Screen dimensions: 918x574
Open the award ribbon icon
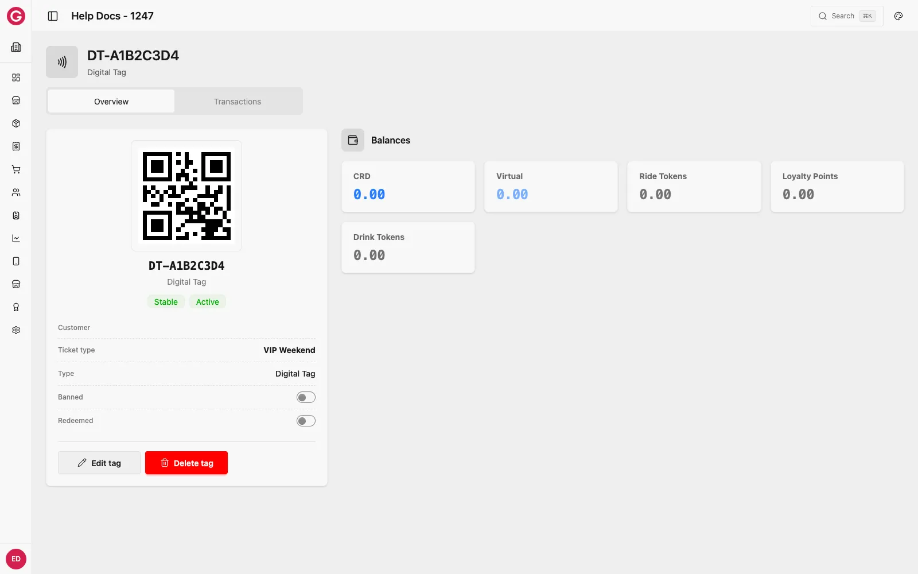tap(16, 307)
